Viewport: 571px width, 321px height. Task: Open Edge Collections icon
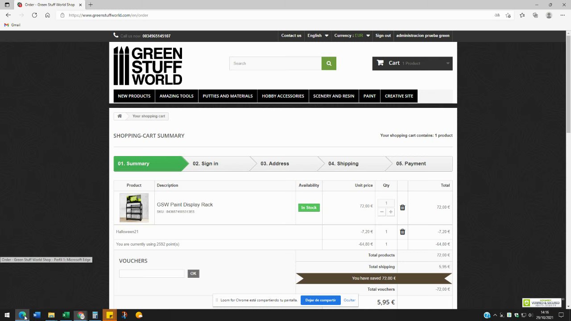pyautogui.click(x=535, y=15)
